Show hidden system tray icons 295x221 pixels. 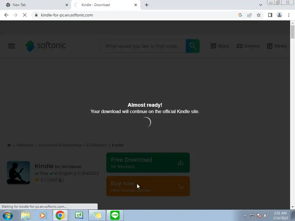point(245,216)
